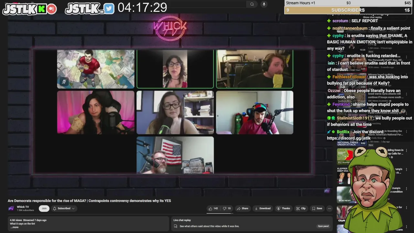Click the Download button
414x233 pixels.
pos(263,208)
